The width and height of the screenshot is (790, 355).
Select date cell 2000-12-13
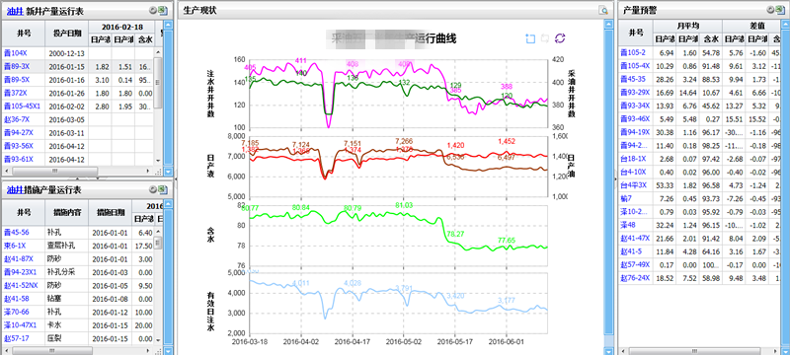(x=66, y=53)
